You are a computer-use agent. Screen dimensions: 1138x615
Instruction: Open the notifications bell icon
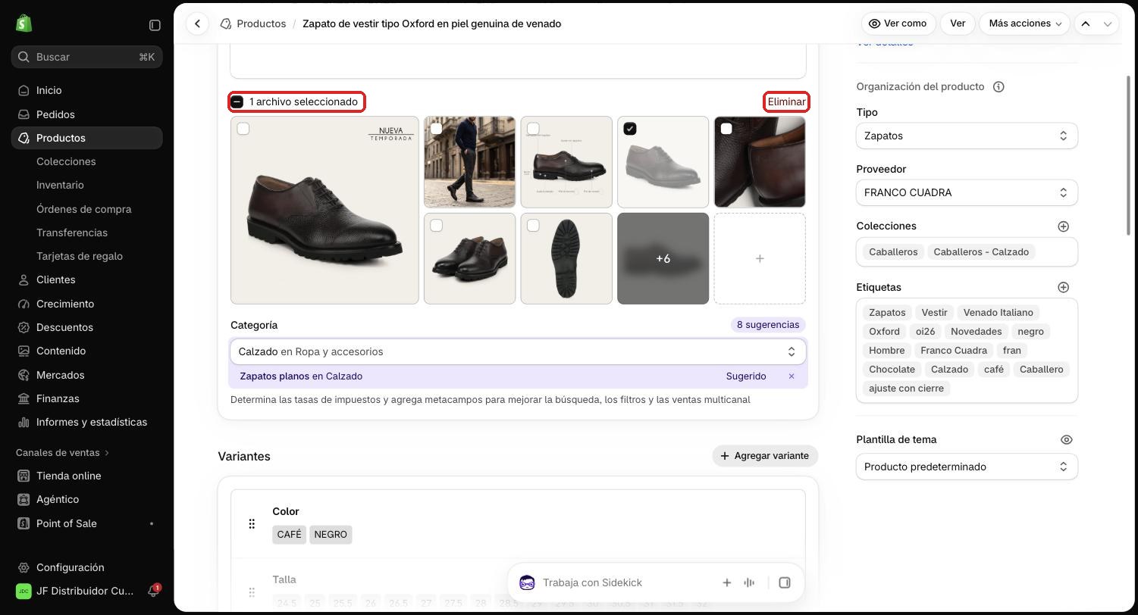153,591
